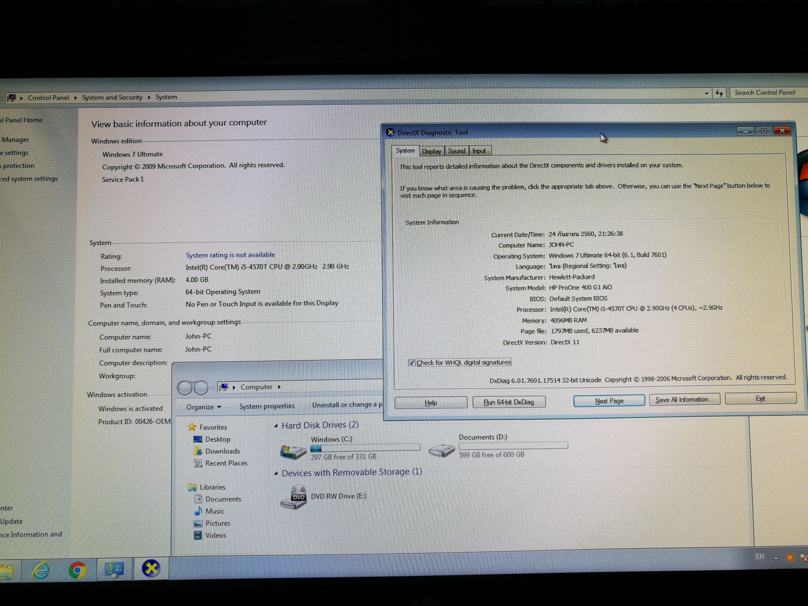Click the Computer breadcrumb in explorer

[256, 387]
